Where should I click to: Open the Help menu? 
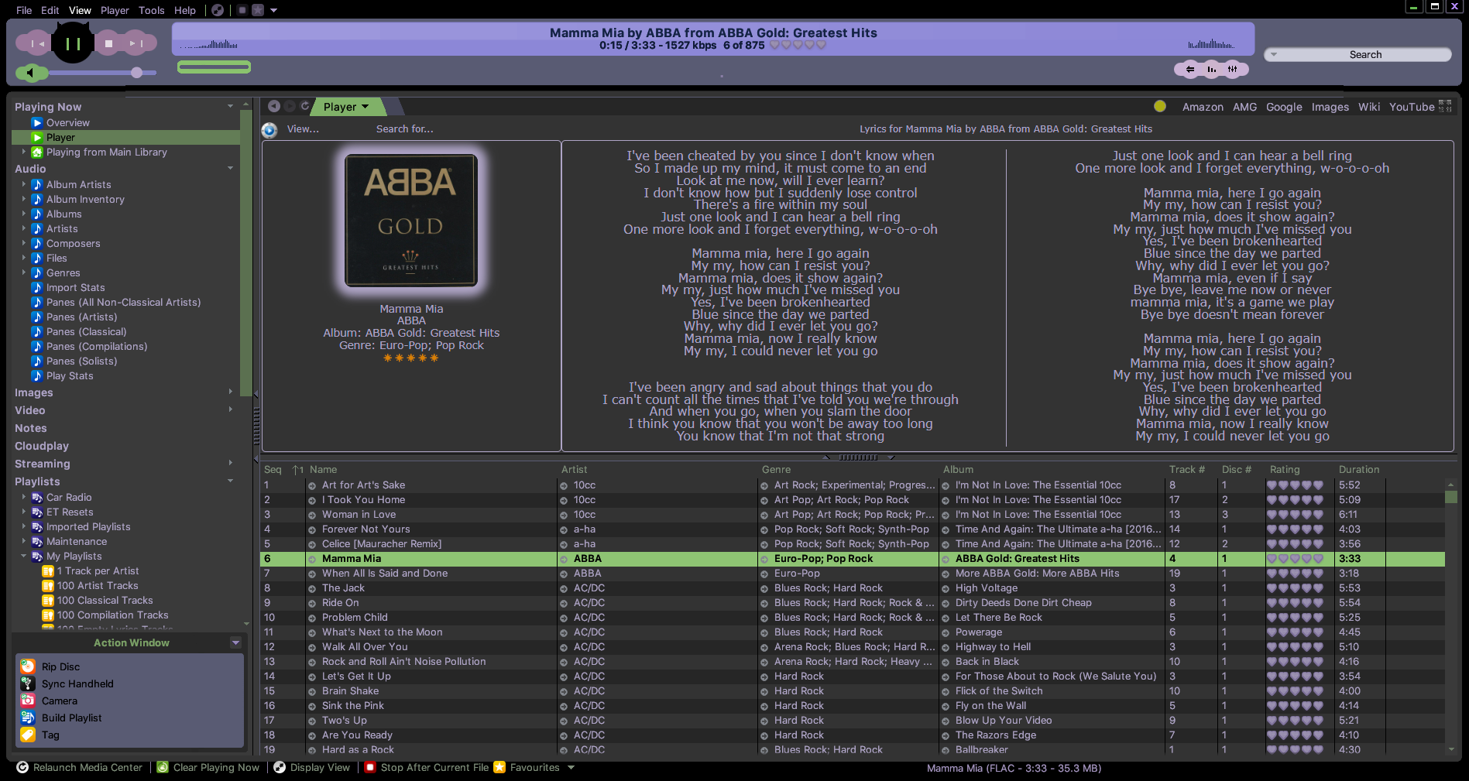(x=184, y=10)
